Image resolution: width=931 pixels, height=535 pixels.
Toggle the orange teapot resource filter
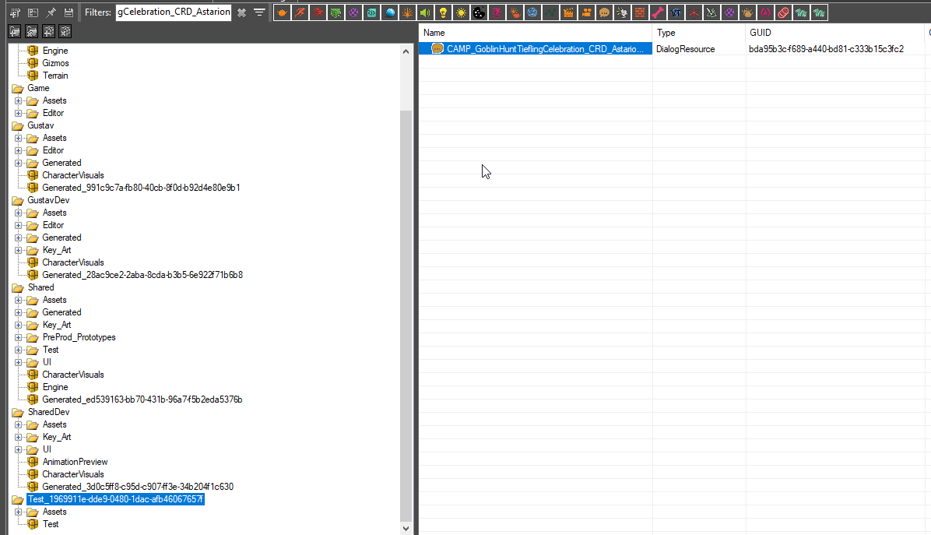coord(282,12)
